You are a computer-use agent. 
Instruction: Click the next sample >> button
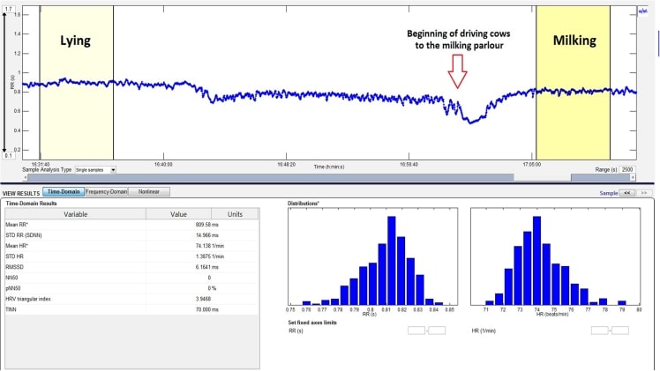pos(644,191)
